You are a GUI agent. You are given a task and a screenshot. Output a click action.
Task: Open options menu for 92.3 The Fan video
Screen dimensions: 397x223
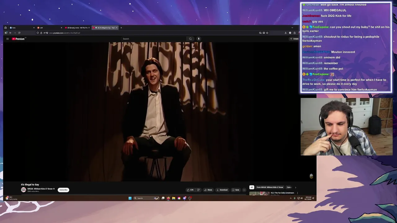coord(297,193)
